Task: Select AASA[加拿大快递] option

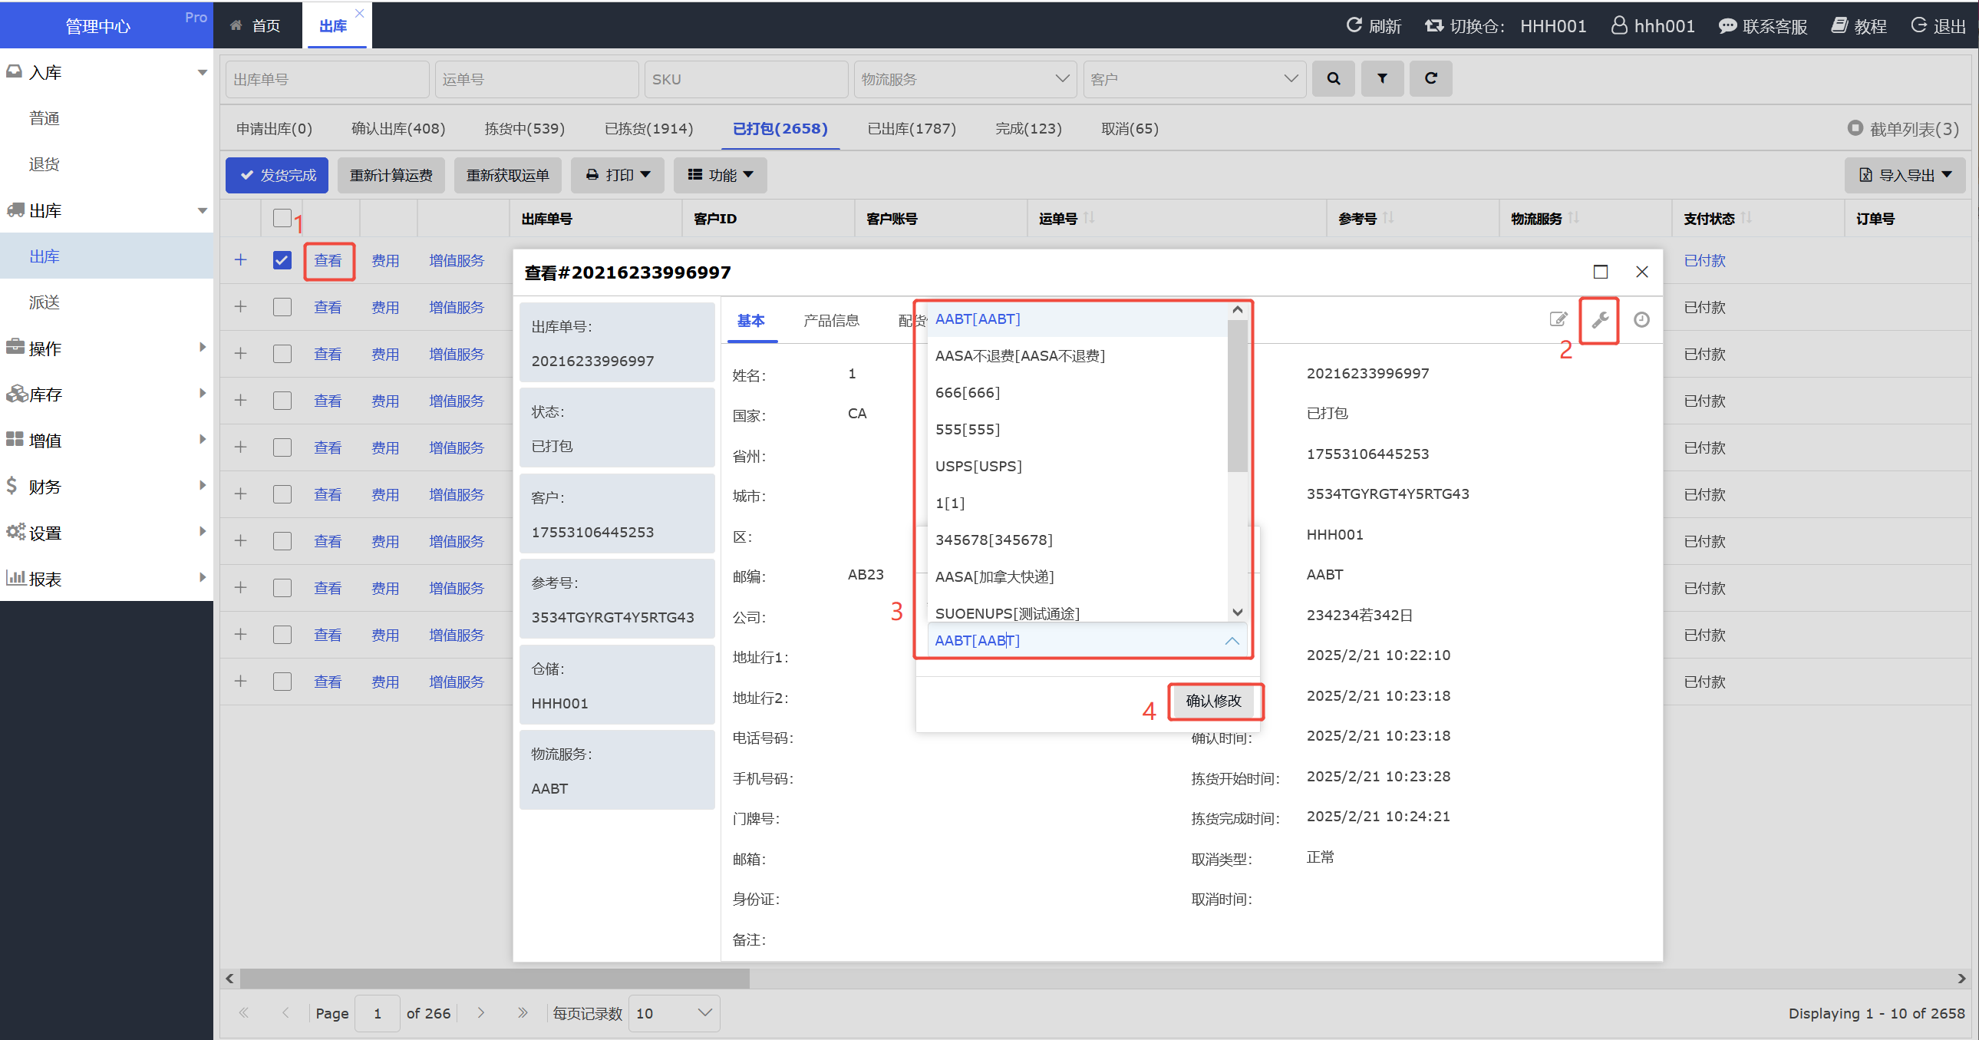Action: 1077,576
